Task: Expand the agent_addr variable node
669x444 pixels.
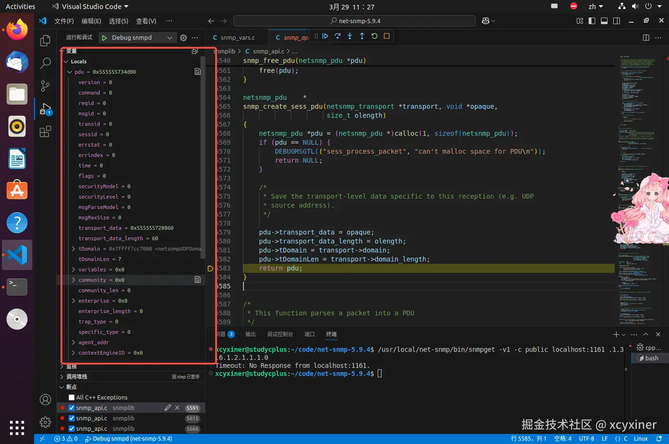Action: 73,342
